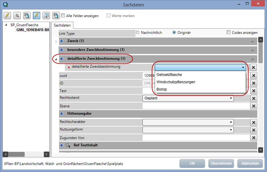Clear the ID row with its X button
267x172 pixels.
[254, 83]
